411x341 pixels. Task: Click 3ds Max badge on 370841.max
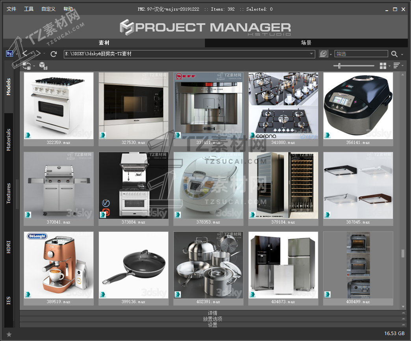pos(28,215)
